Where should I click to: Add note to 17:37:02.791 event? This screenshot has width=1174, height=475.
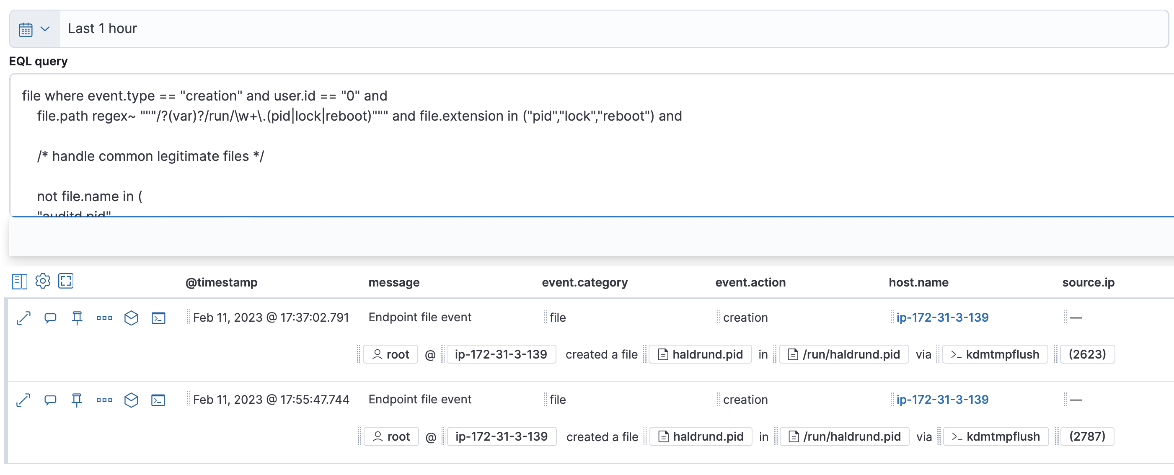[50, 318]
